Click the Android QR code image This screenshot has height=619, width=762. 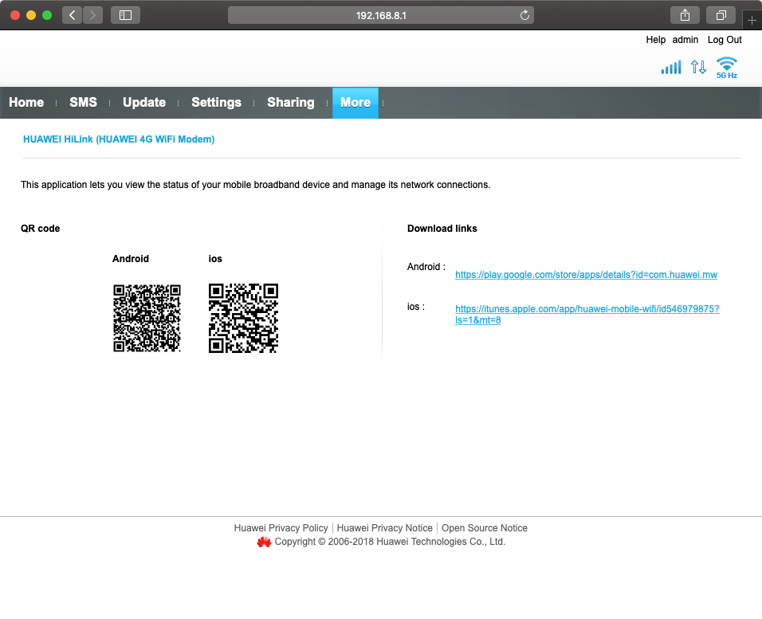click(147, 318)
